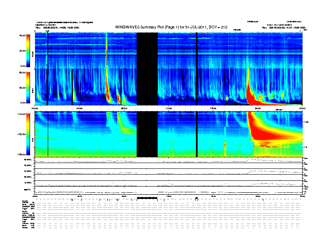Viewport: 326px width, 252px height.
Task: Click the -110.00 value on TNR scale
Action: coord(21,114)
